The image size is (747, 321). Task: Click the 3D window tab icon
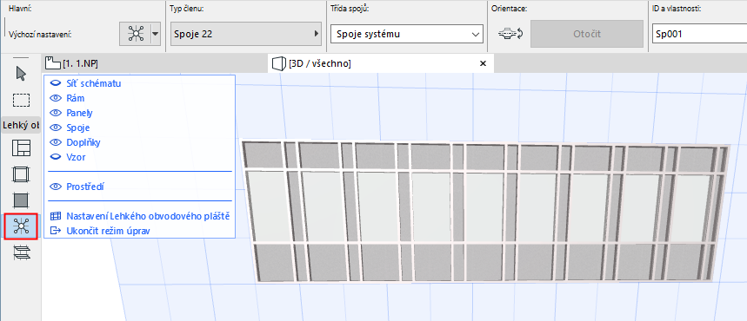pos(277,63)
